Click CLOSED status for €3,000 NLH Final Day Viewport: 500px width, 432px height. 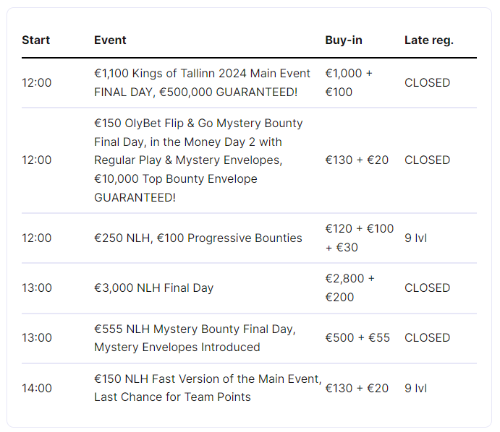(x=427, y=288)
